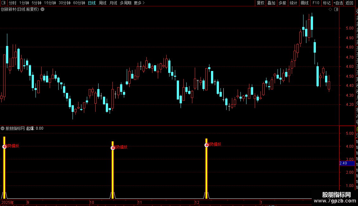Add stock via +自选 button

pyautogui.click(x=338, y=3)
